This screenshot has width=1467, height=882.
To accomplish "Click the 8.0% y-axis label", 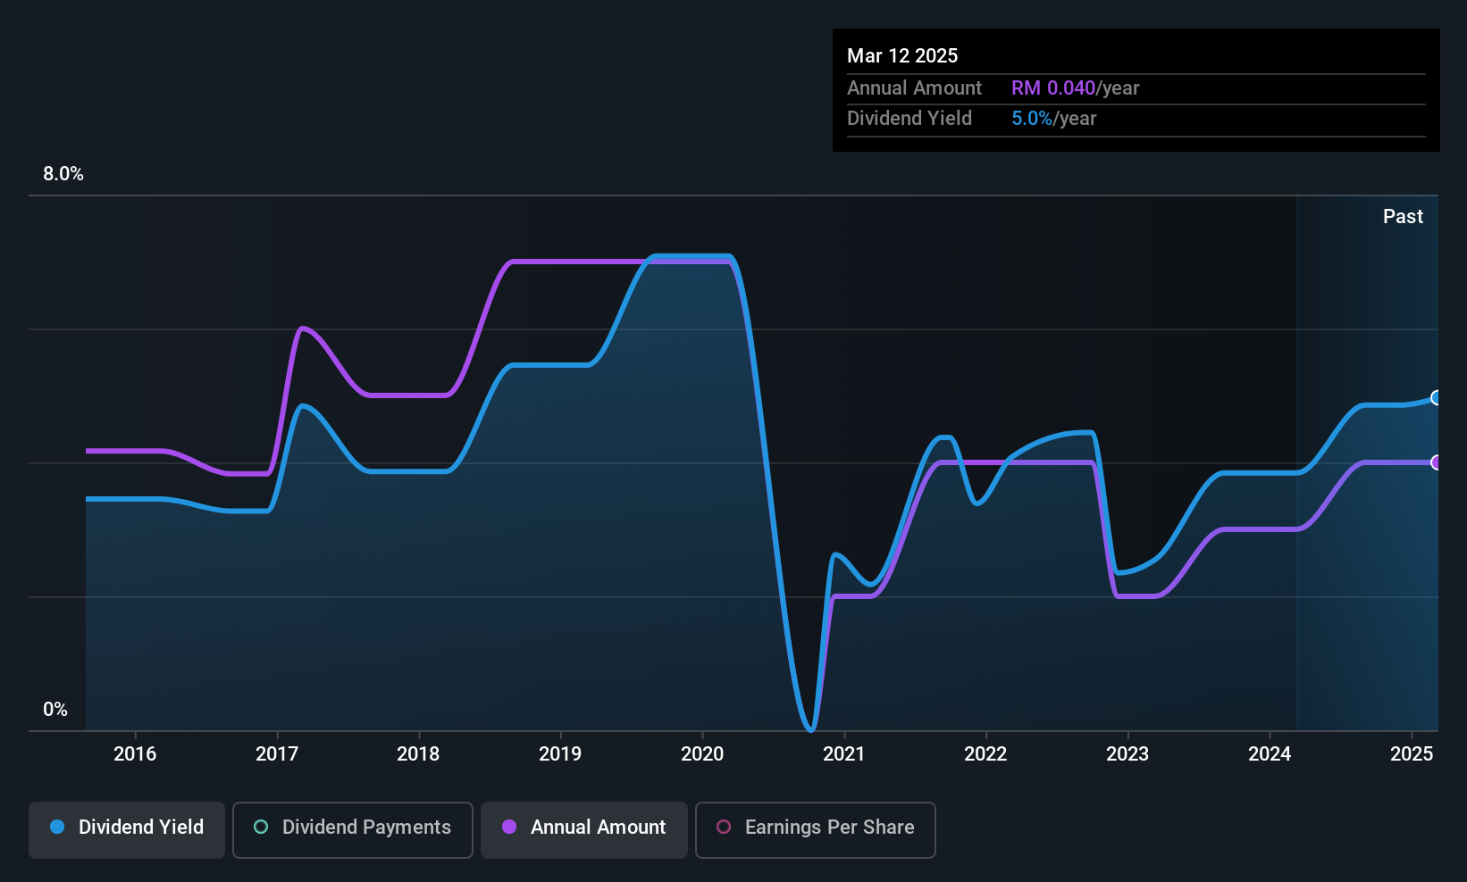I will (x=63, y=174).
